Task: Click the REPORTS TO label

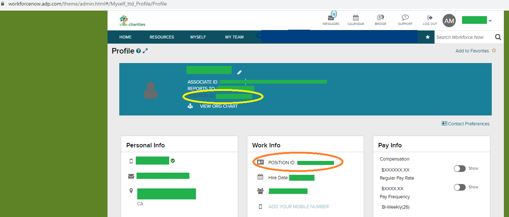Action: (202, 89)
